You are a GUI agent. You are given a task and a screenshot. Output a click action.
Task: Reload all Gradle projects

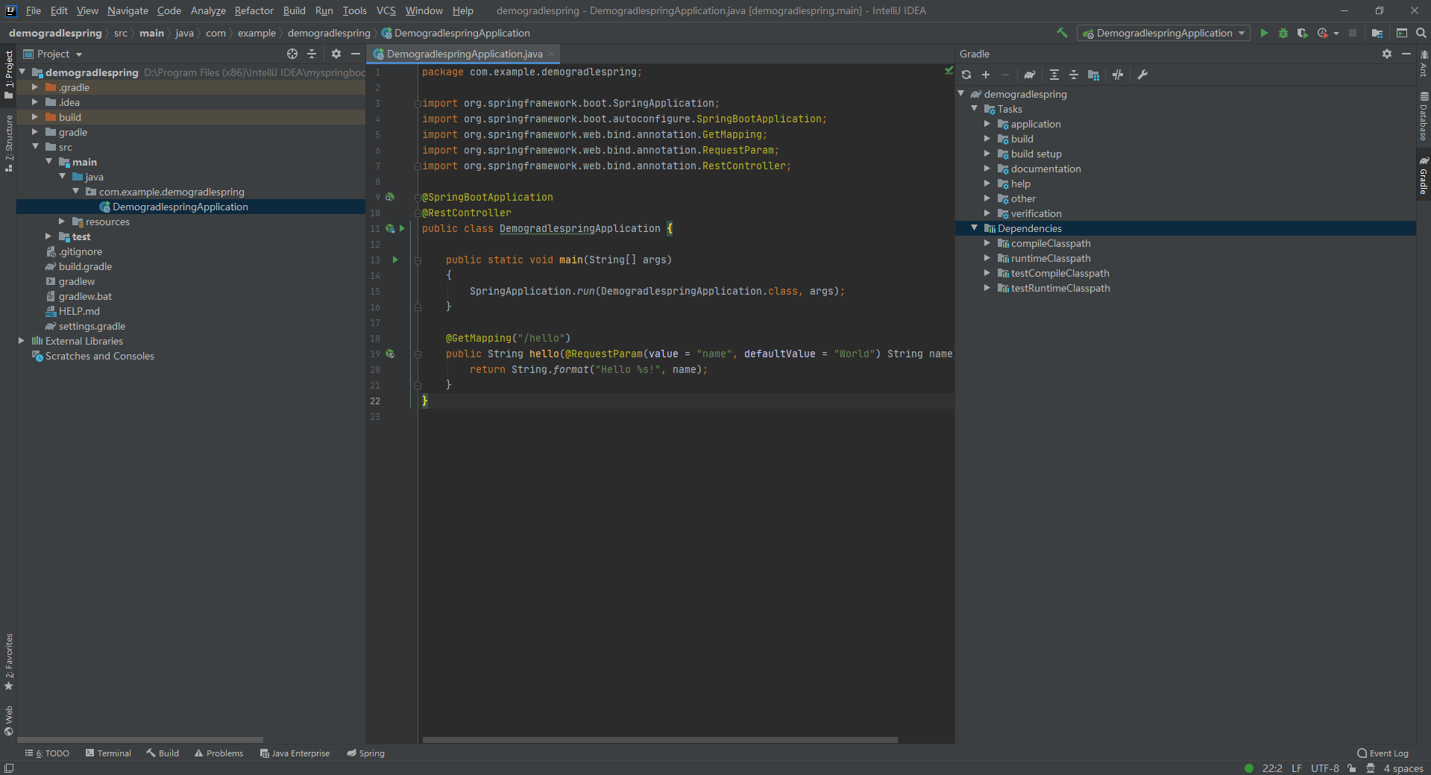(x=966, y=75)
